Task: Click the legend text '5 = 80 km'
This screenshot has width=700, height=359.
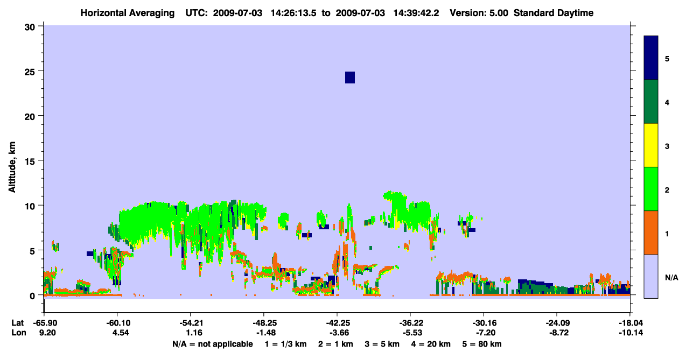Action: pyautogui.click(x=482, y=344)
